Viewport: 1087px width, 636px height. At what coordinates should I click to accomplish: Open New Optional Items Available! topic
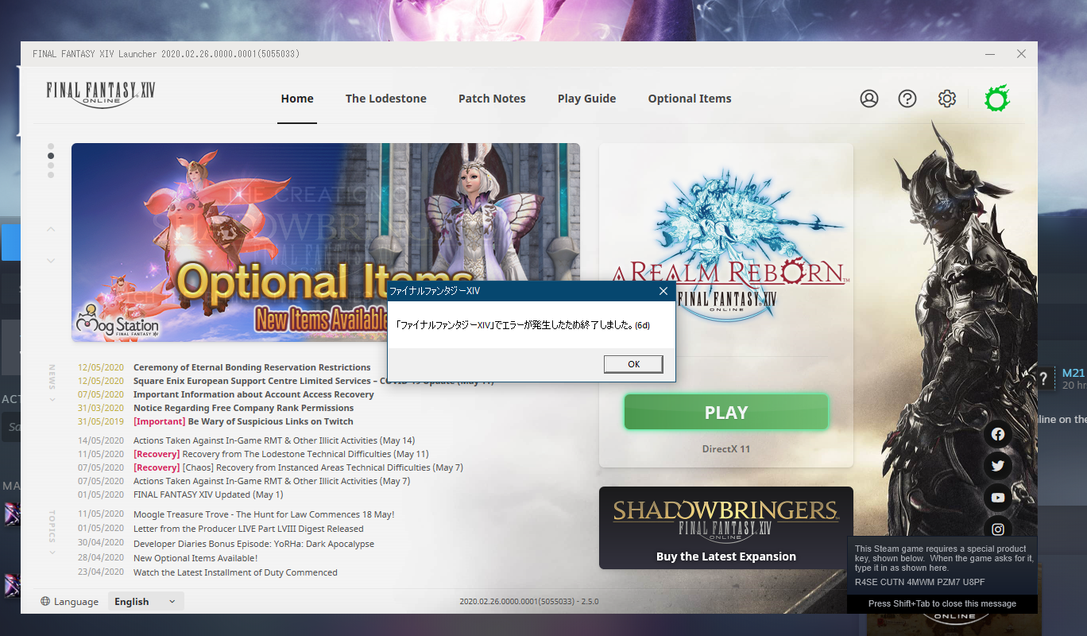point(195,558)
